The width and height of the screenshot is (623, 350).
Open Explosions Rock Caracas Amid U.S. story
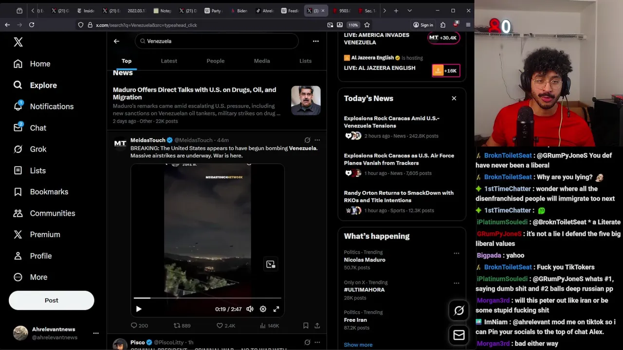392,122
